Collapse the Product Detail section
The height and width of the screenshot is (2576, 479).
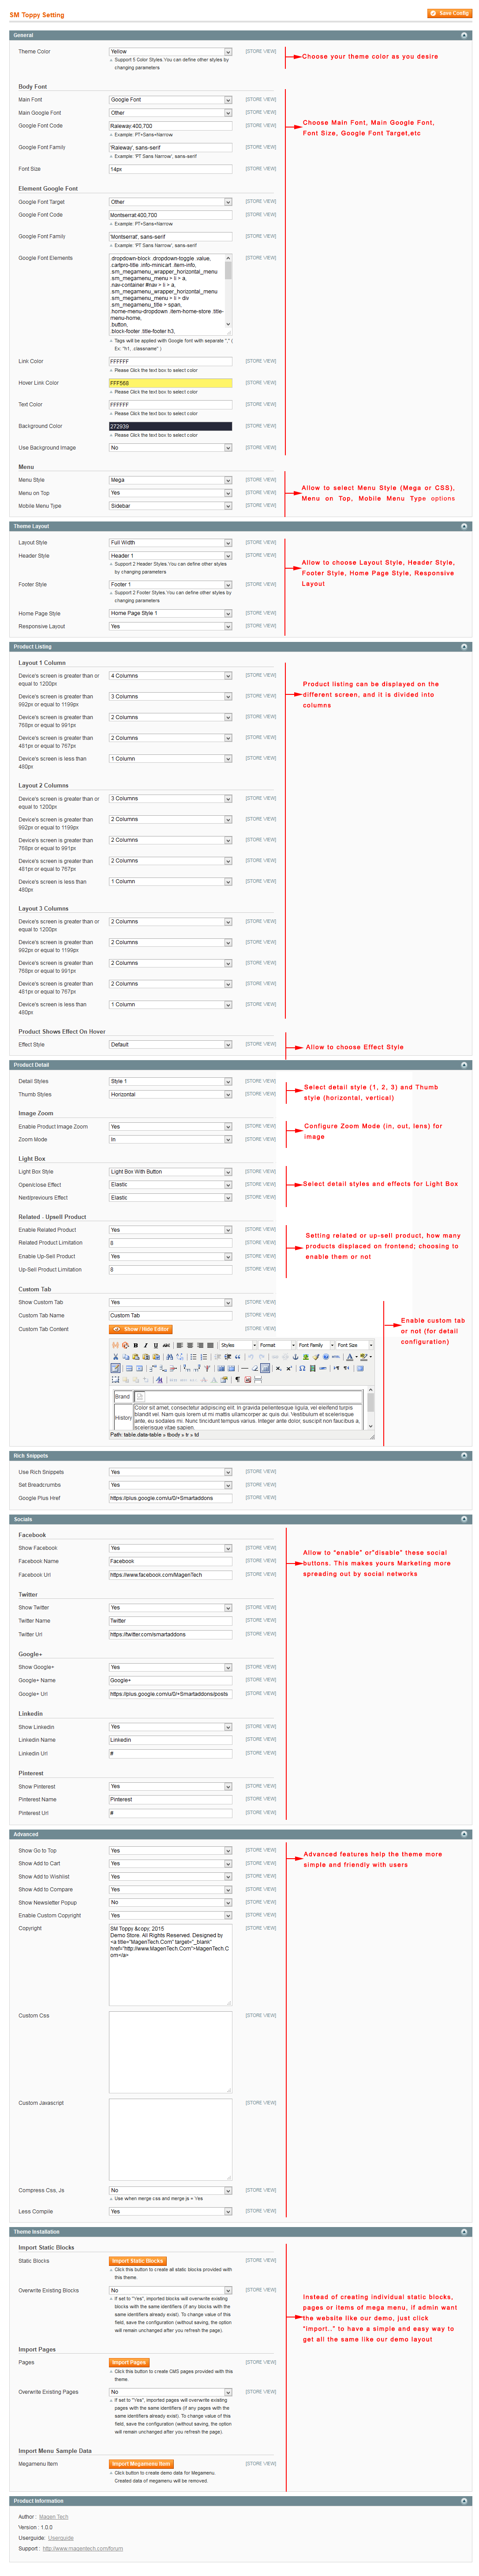tap(464, 1065)
